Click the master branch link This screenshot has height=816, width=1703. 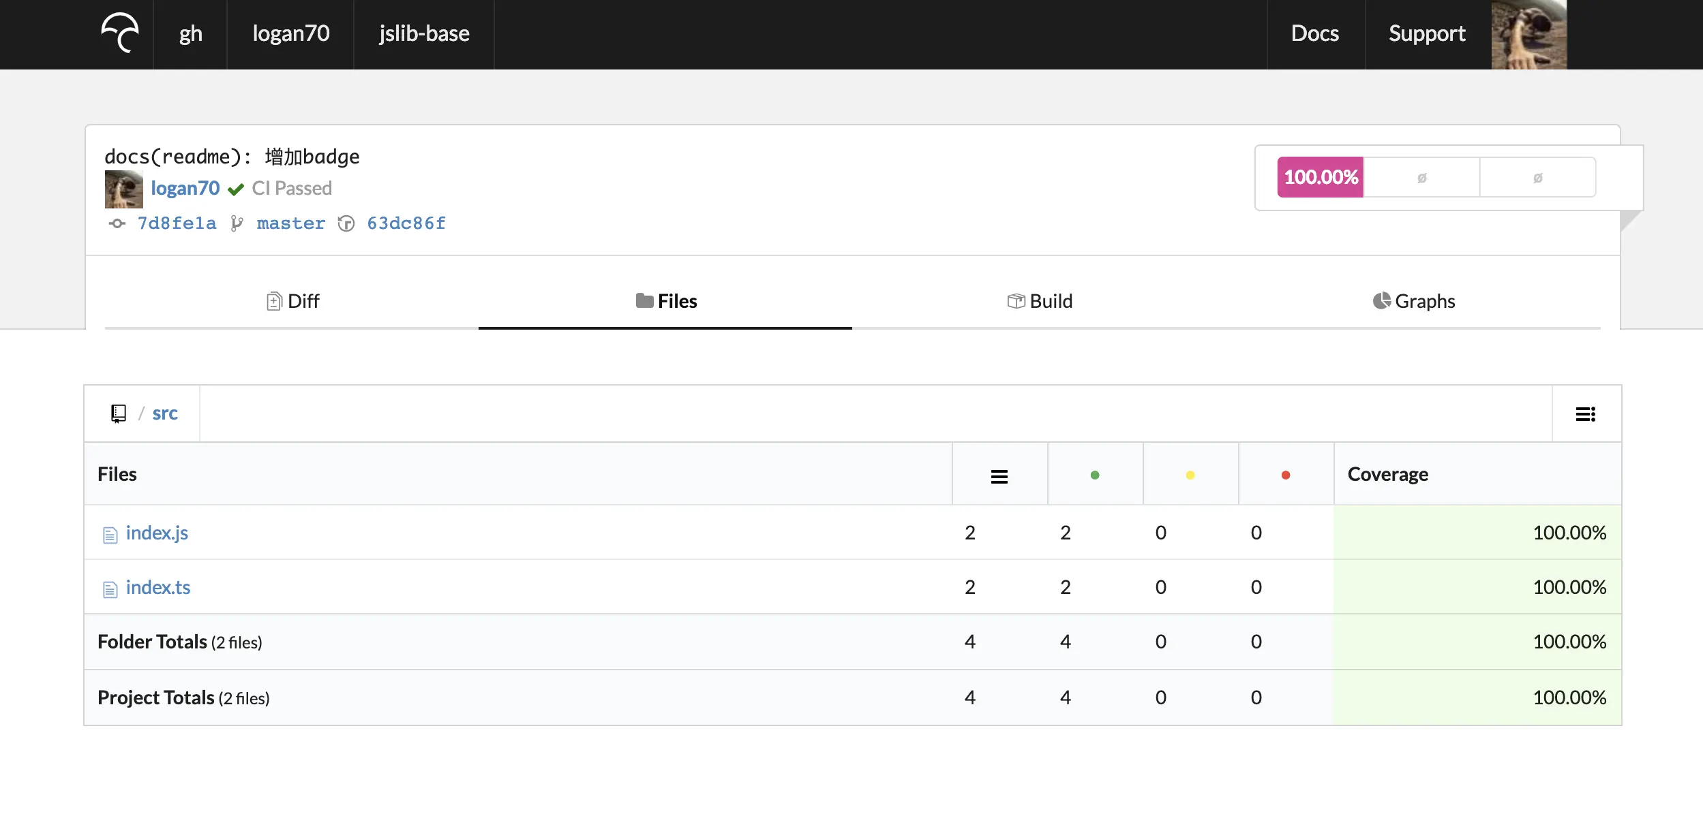290,223
